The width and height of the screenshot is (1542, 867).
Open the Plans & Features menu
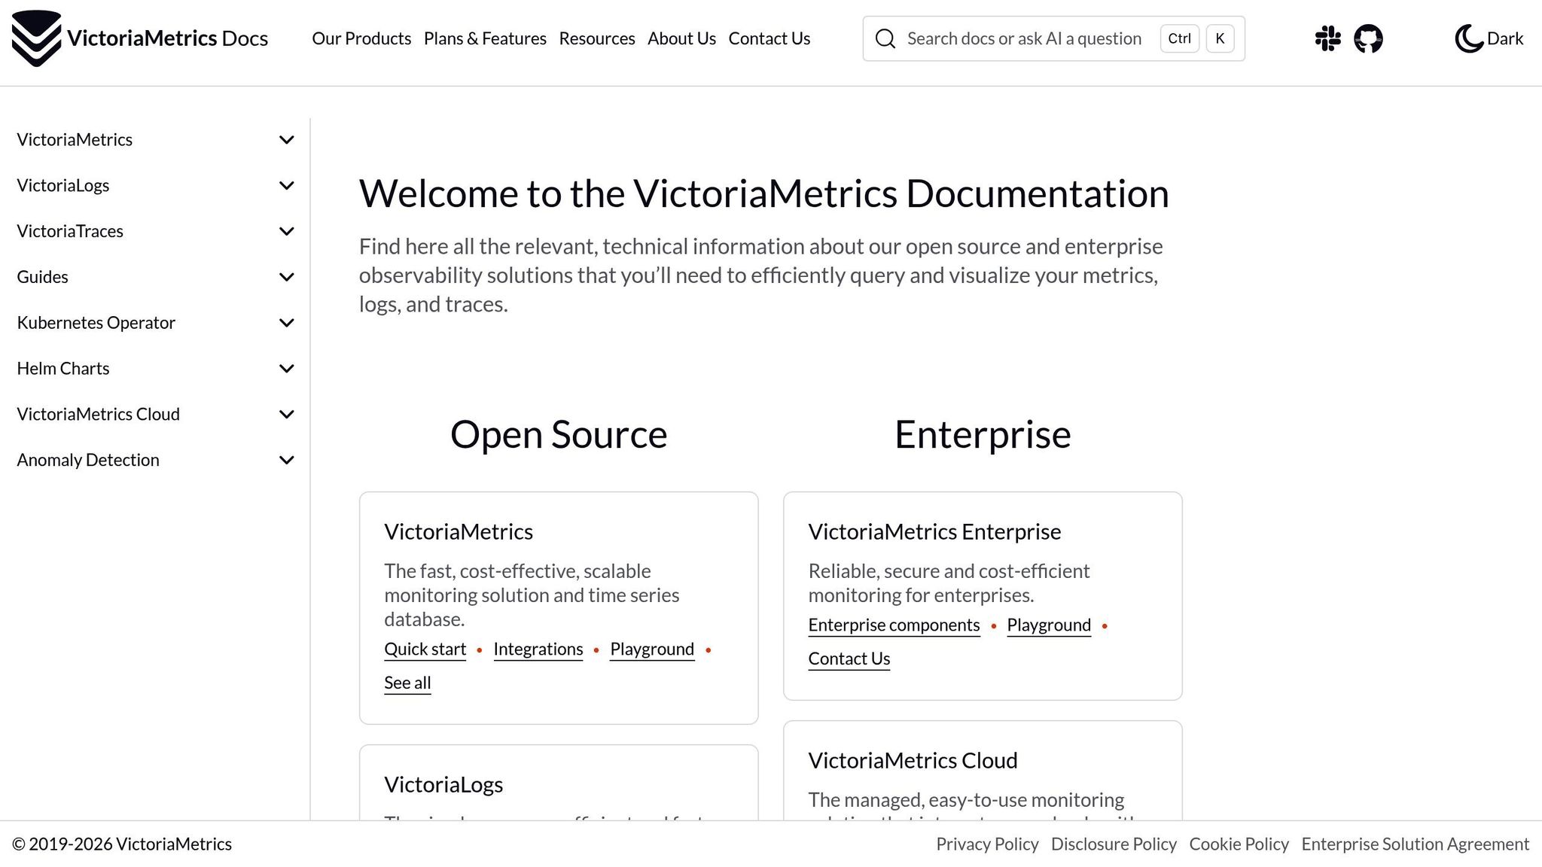point(485,38)
